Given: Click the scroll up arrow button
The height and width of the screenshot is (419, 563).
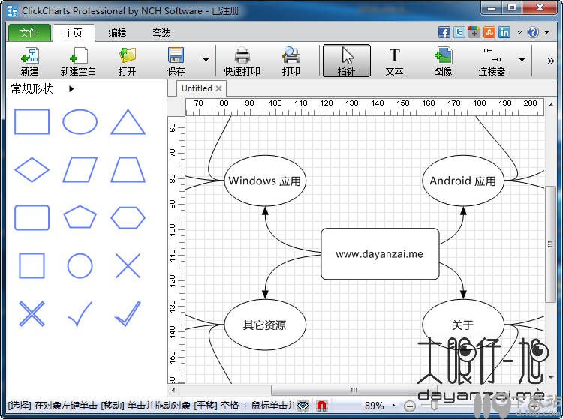Looking at the screenshot, I should [550, 105].
